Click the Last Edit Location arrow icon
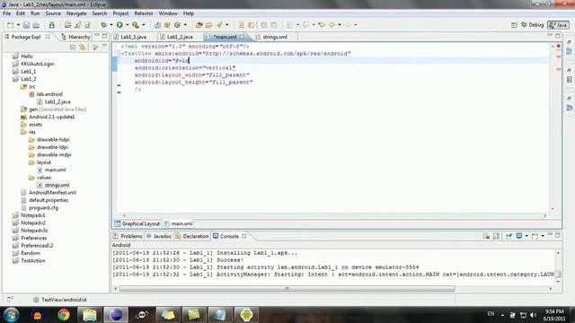Image resolution: width=575 pixels, height=323 pixels. pos(322,25)
